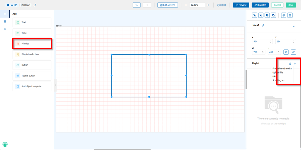Click the Dispatch button

point(260,5)
